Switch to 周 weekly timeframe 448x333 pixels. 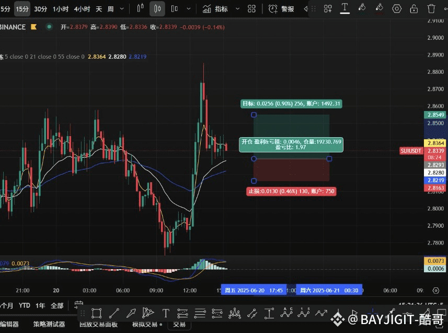click(111, 9)
